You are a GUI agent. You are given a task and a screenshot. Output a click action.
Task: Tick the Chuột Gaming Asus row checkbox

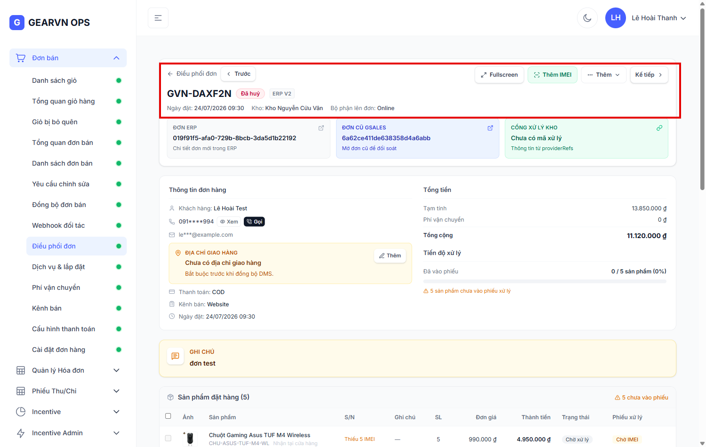(x=168, y=438)
